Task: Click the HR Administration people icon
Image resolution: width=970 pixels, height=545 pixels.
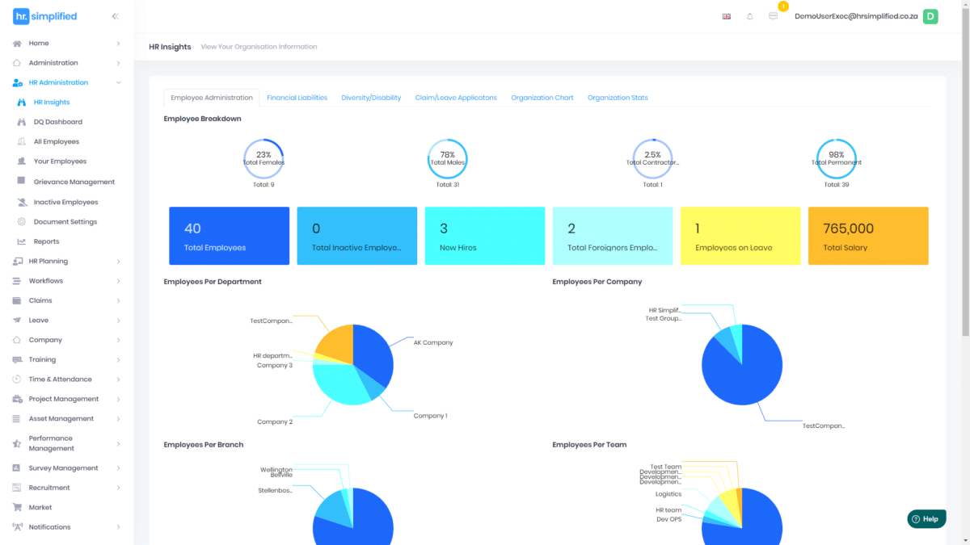Action: coord(17,82)
